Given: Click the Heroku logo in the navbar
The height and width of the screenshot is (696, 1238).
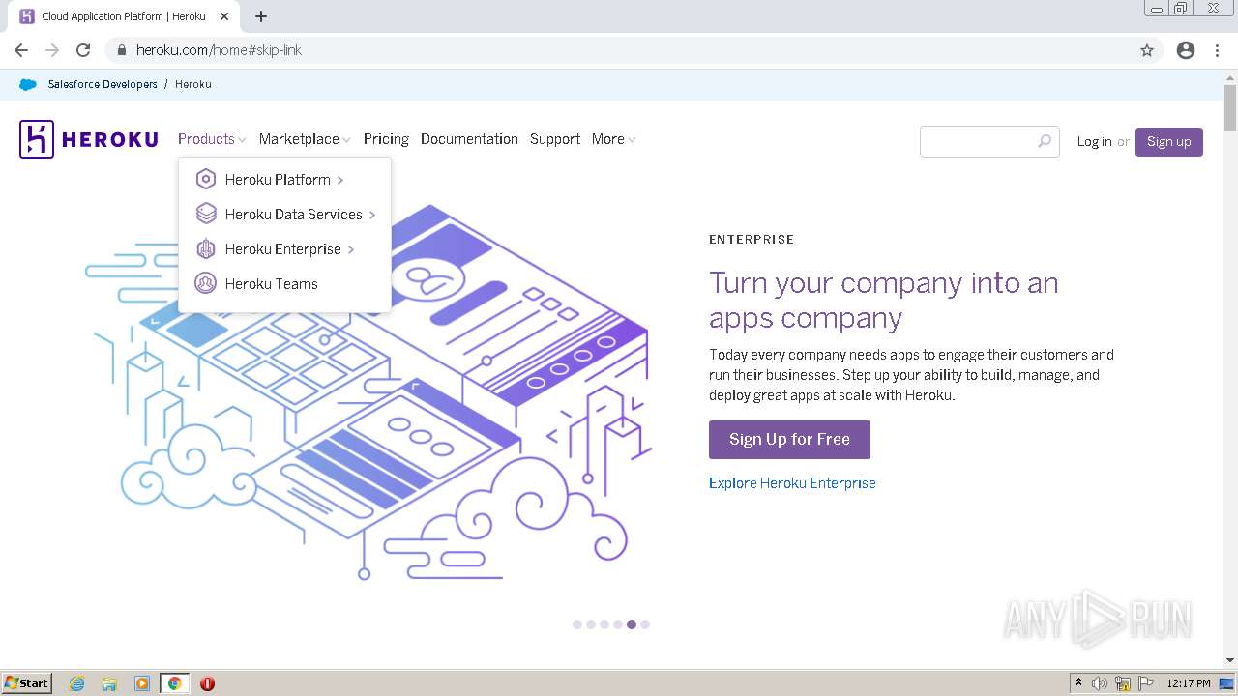Looking at the screenshot, I should tap(89, 139).
